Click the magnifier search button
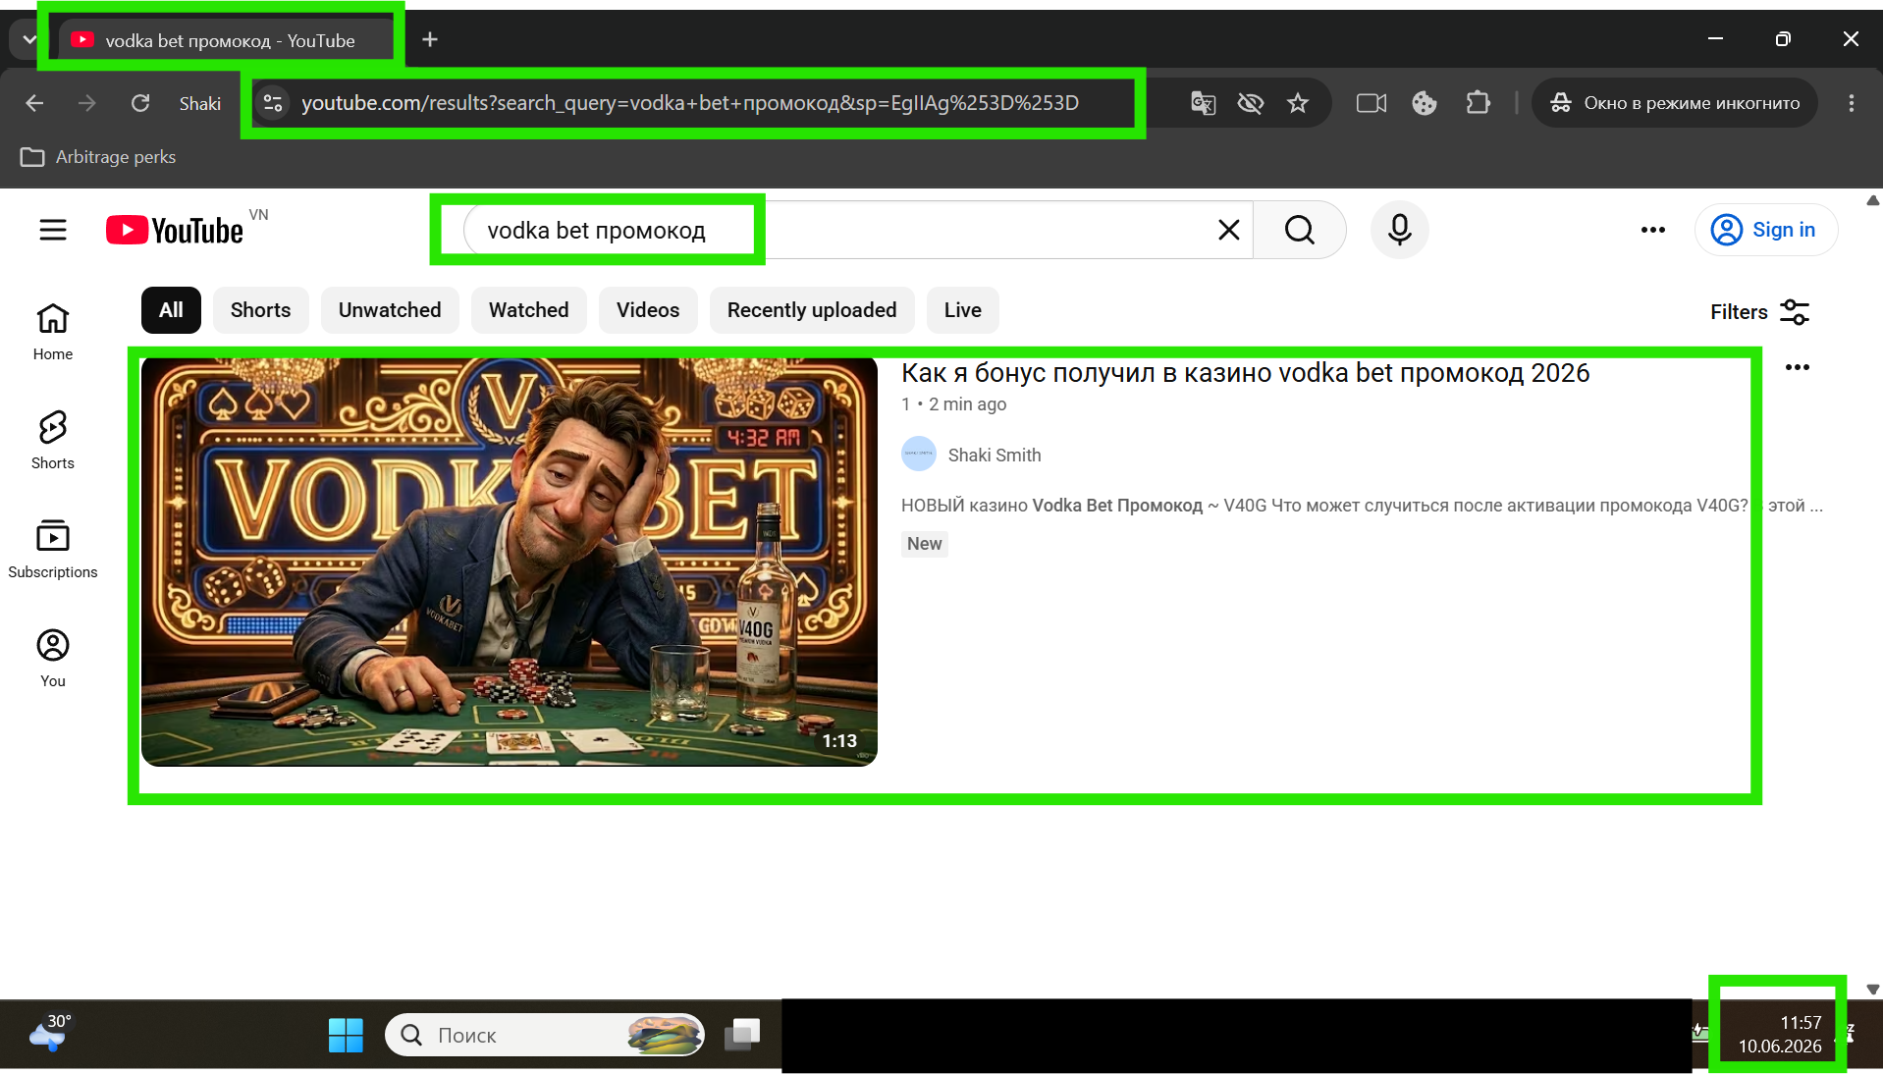1883x1074 pixels. point(1299,230)
